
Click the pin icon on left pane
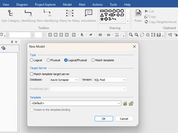tap(12, 42)
